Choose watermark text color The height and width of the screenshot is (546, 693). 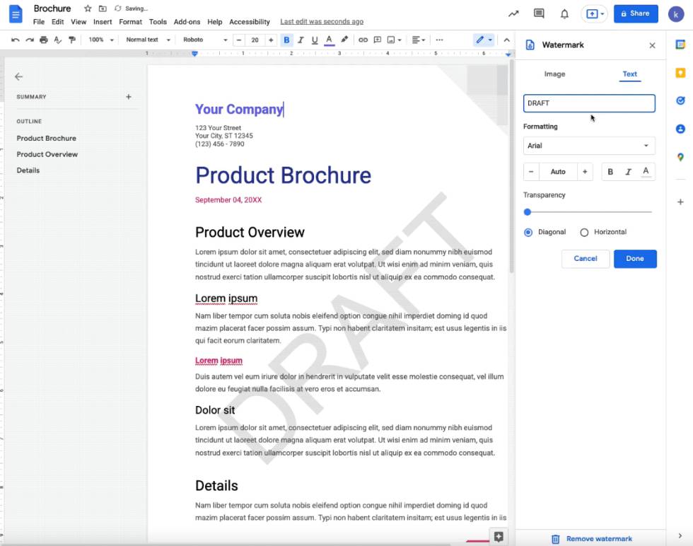646,172
